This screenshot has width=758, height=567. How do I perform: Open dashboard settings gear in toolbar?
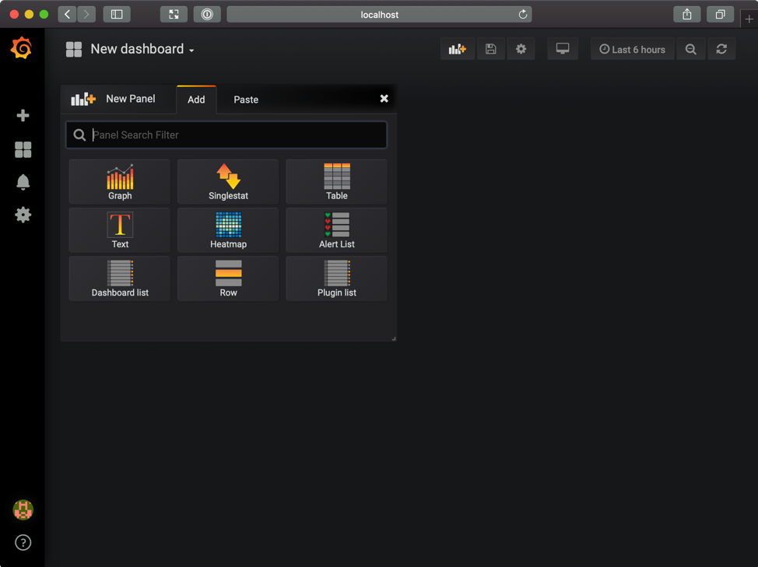point(521,49)
